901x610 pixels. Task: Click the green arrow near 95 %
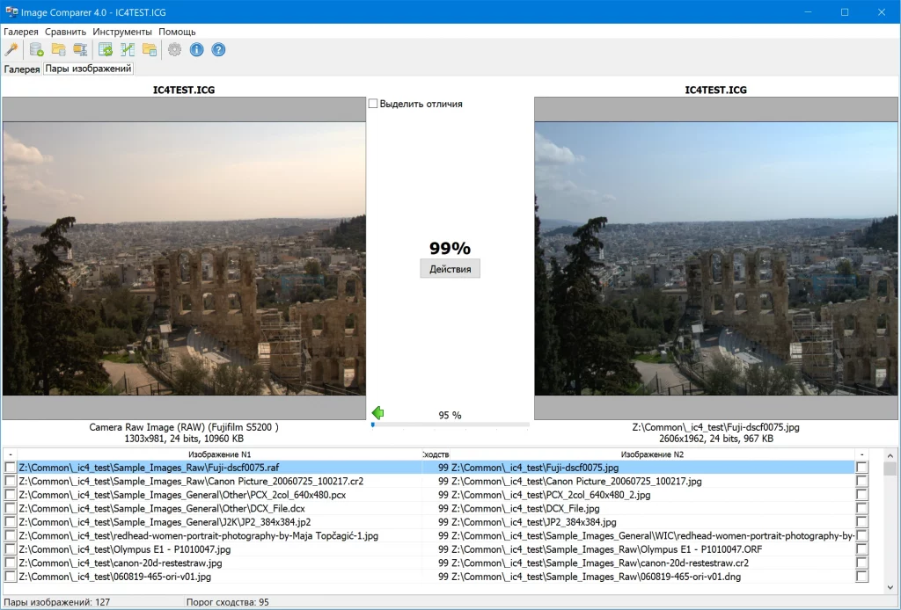point(378,412)
